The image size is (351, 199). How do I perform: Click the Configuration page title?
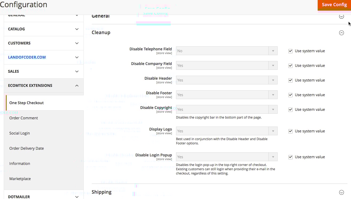23,5
